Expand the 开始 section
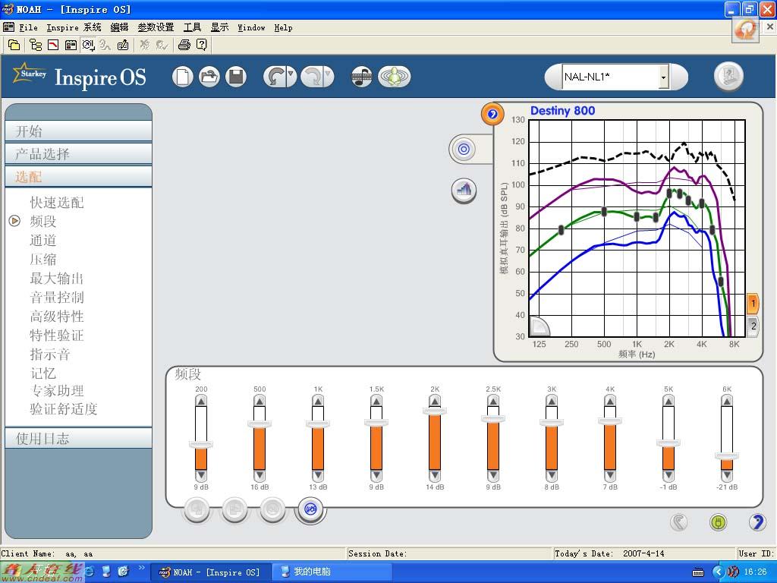Screen dimensions: 777x583 click(x=78, y=131)
